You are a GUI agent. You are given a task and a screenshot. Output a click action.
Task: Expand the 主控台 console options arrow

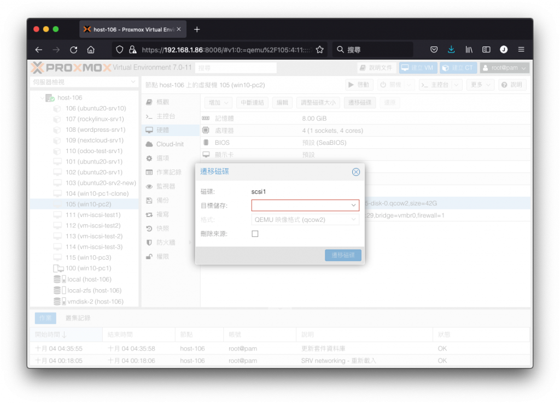point(457,85)
